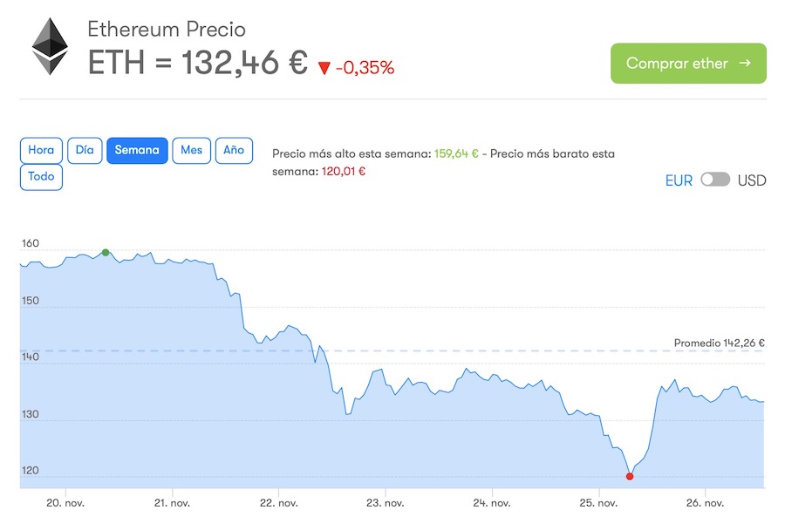Switch chart range to Hora
The image size is (785, 517).
click(41, 150)
